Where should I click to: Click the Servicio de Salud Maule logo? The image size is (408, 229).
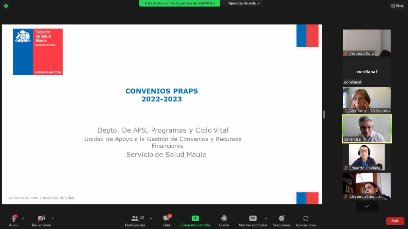tap(38, 52)
